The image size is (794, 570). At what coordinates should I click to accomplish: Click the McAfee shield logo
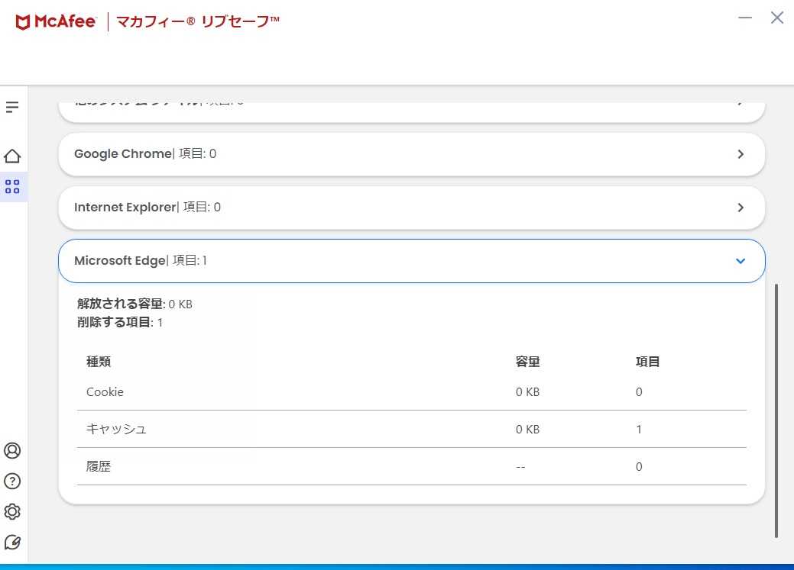23,21
